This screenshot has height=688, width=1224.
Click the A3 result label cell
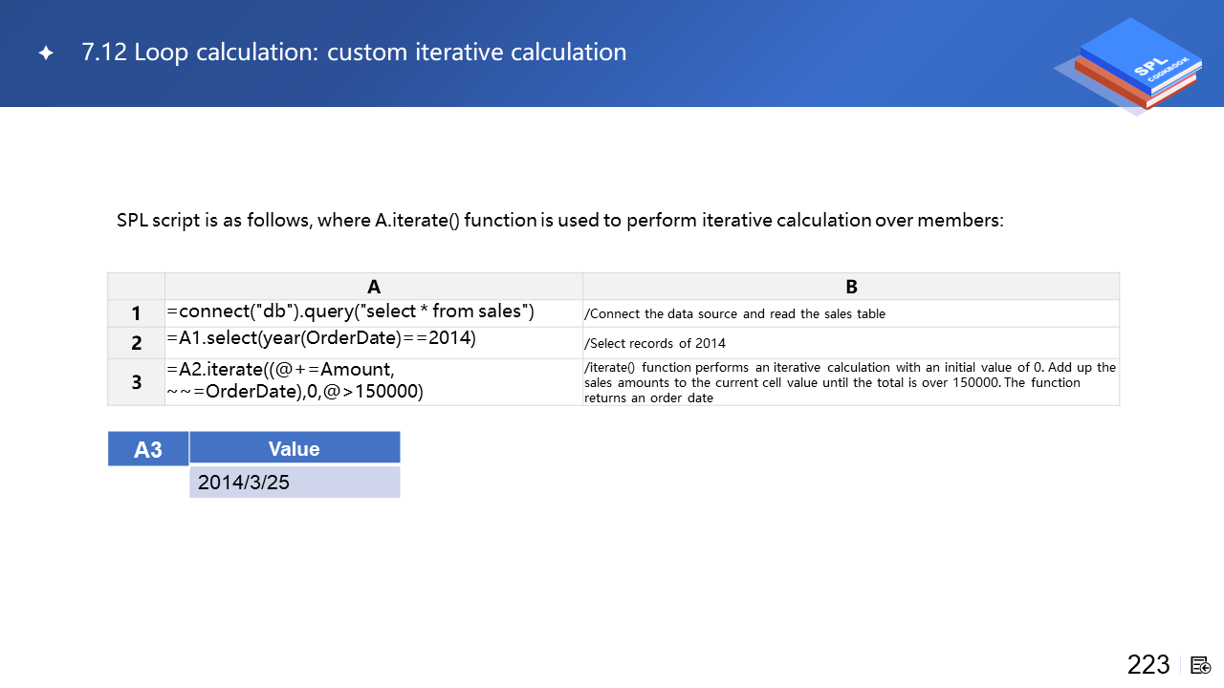pyautogui.click(x=148, y=449)
